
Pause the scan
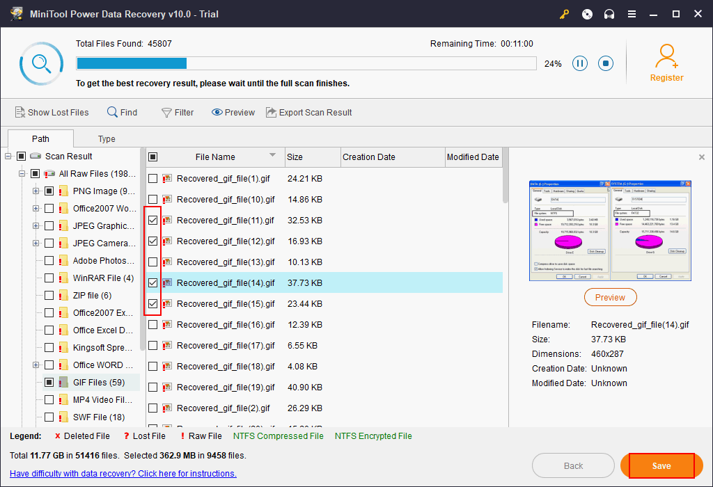[580, 63]
